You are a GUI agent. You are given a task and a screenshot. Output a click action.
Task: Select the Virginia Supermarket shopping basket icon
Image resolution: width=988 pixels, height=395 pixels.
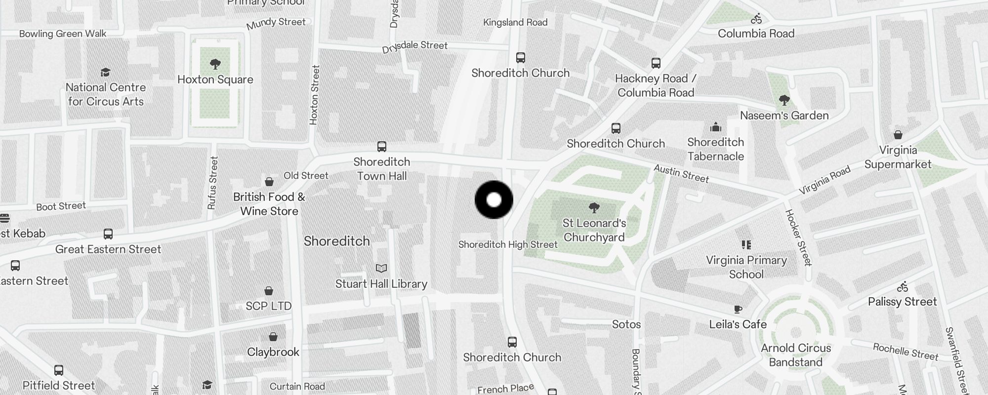click(898, 135)
